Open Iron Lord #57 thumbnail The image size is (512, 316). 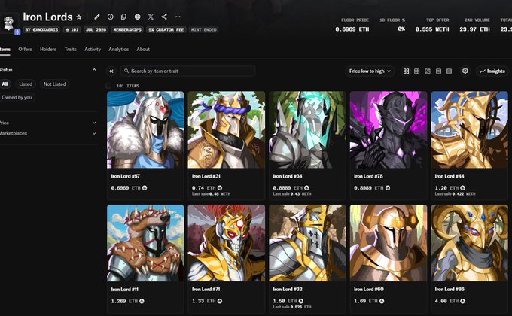pyautogui.click(x=145, y=130)
